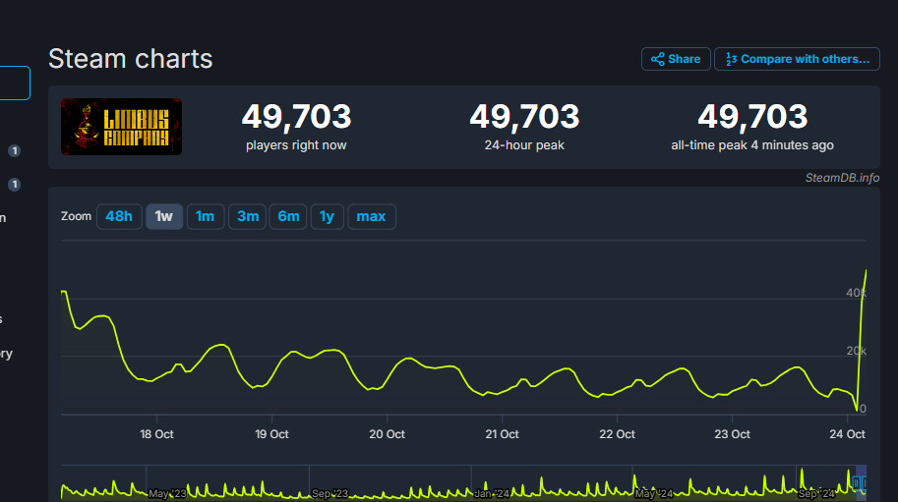Show max history zoom
This screenshot has height=502, width=898.
pyautogui.click(x=372, y=217)
